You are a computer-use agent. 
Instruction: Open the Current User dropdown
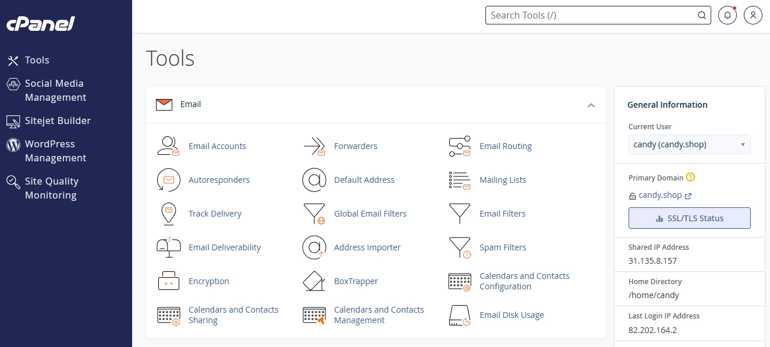pos(689,144)
